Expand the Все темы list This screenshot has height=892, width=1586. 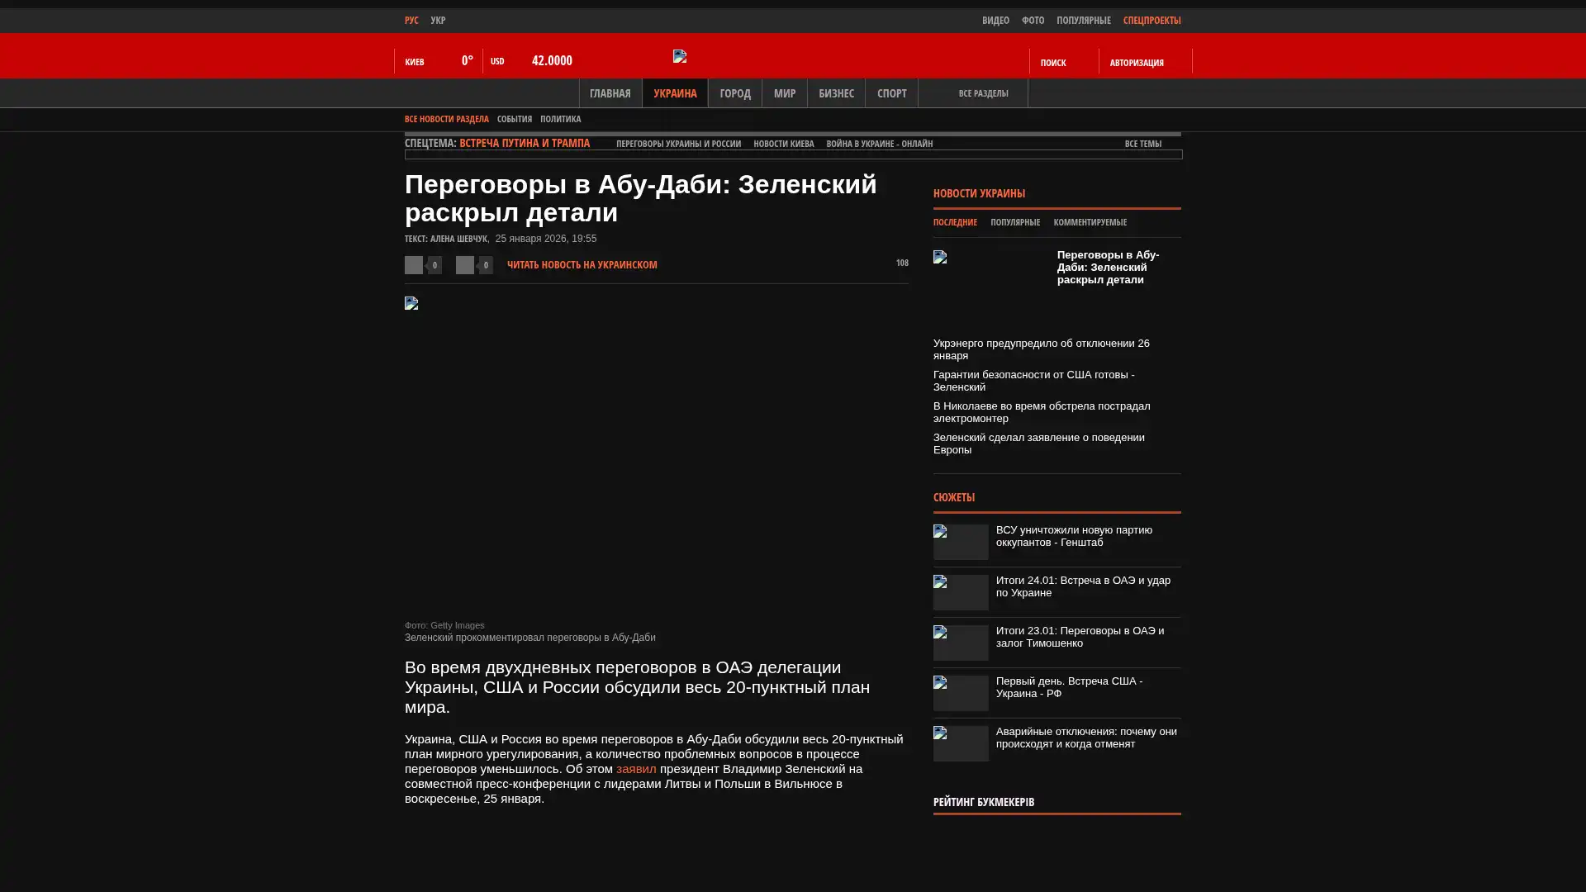click(x=1142, y=144)
